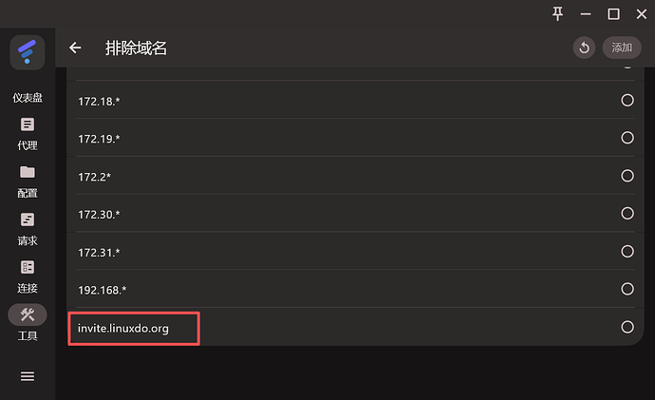
Task: Select the radio button for 172.18.*
Action: [x=627, y=101]
